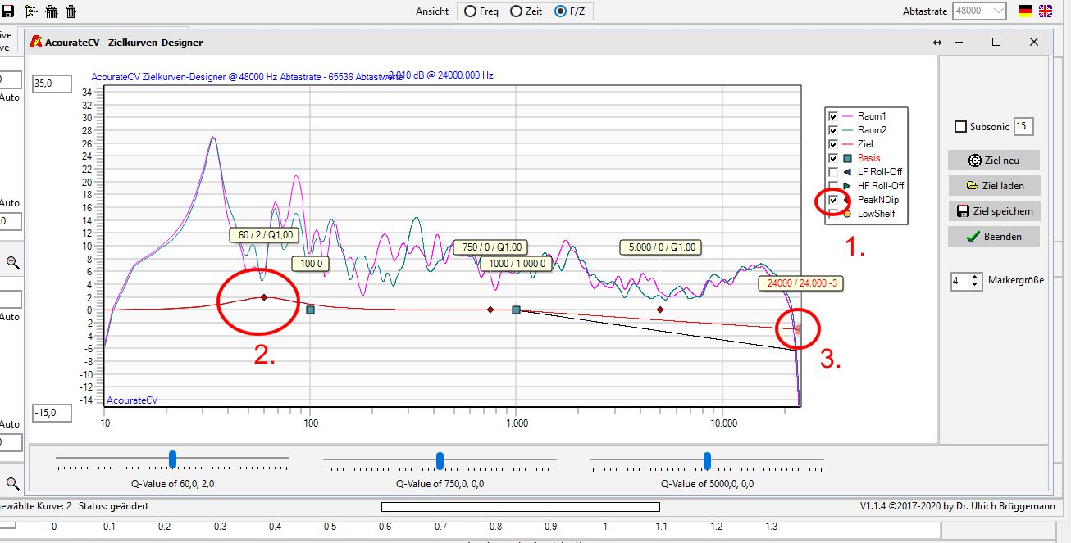
Task: Switch language using the UK flag icon
Action: click(x=1045, y=11)
